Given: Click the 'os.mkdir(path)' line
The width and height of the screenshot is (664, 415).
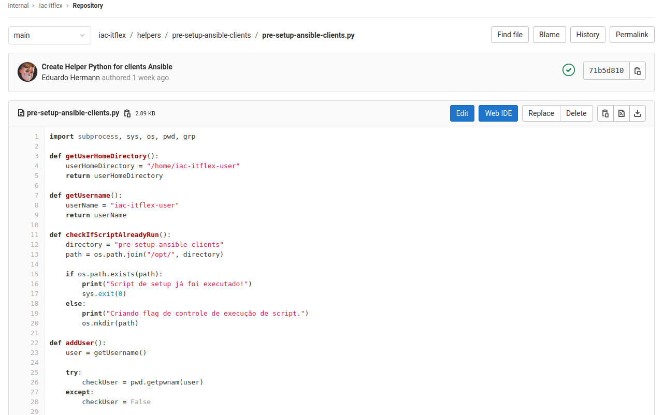Looking at the screenshot, I should pyautogui.click(x=110, y=323).
